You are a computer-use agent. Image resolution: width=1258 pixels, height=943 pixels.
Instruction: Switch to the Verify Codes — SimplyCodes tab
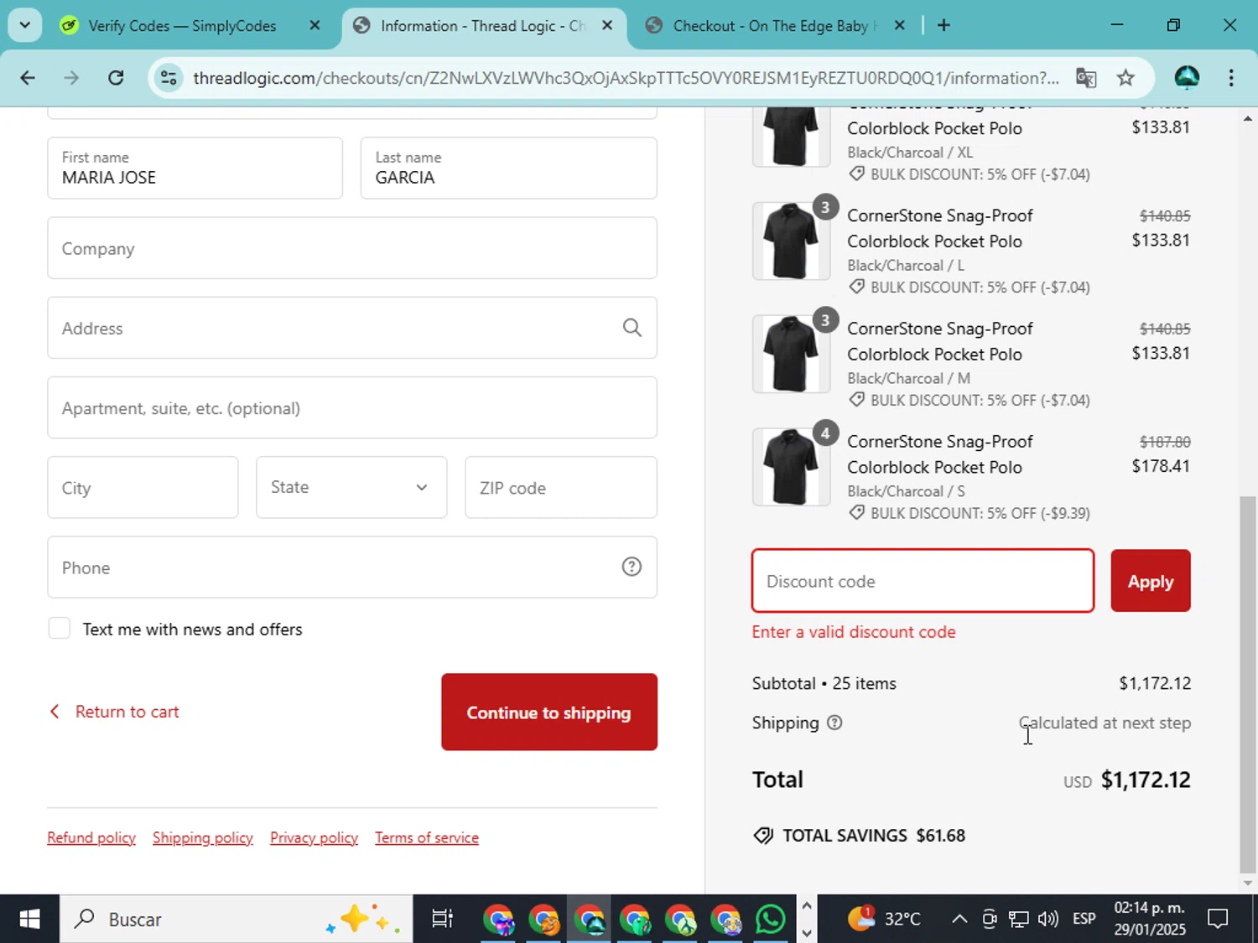coord(182,25)
